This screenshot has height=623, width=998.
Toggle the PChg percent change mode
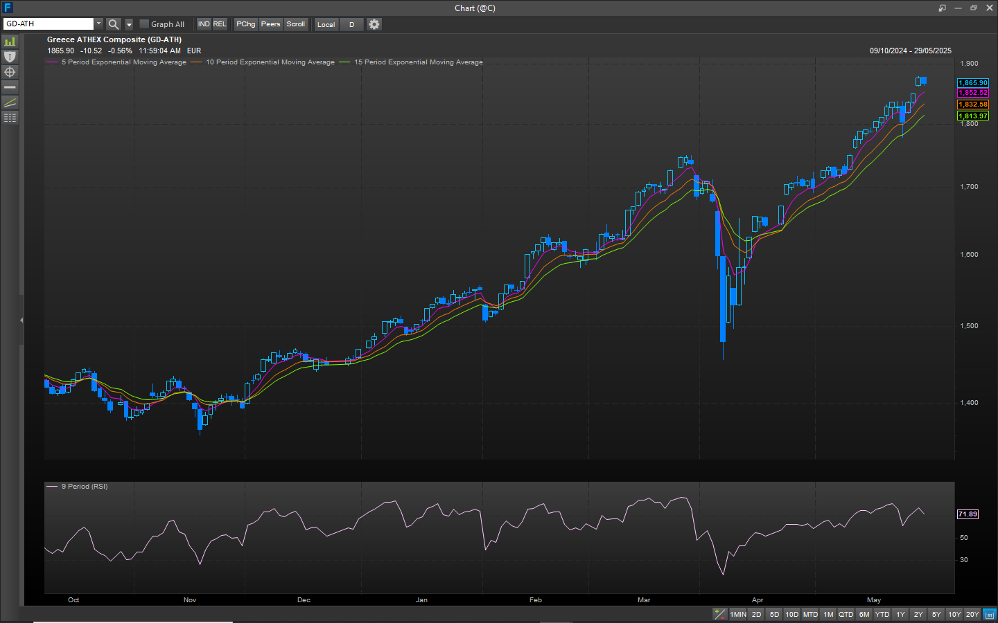tap(246, 24)
